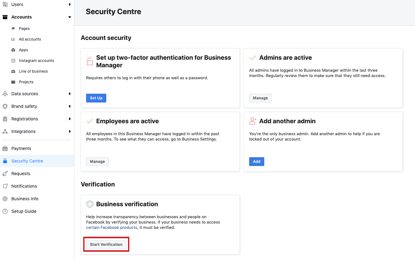Click the Accounts archive box icon
The height and width of the screenshot is (260, 415).
(5, 17)
